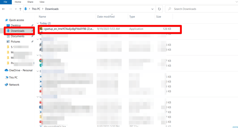Click the Application type cell of cgsetup file
The image size is (238, 128).
pos(136,29)
